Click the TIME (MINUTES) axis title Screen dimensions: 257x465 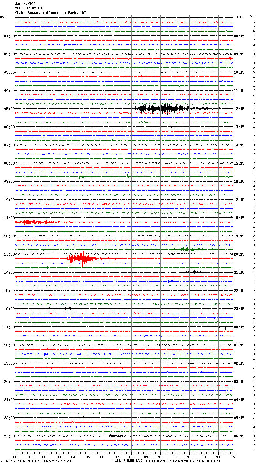coord(128,460)
